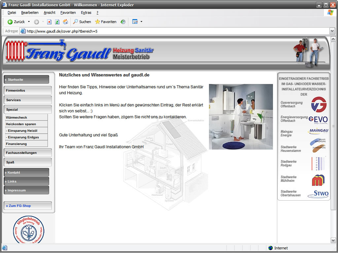Open the Services sidebar section
338x253 pixels.
point(28,100)
